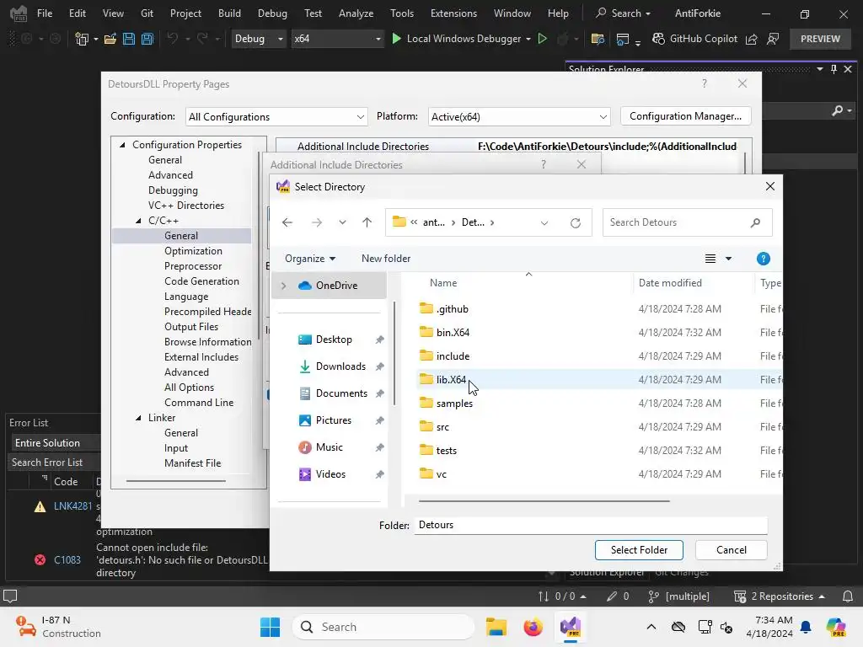Open Configuration Manager button
863x647 pixels.
click(x=685, y=116)
